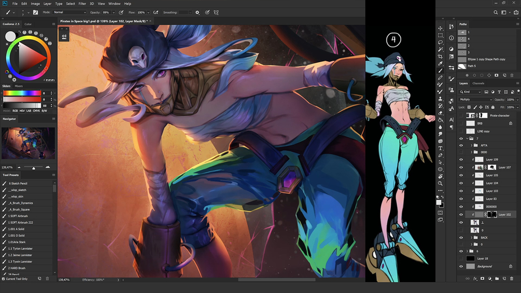Open the Window menu
This screenshot has width=521, height=293.
(x=114, y=4)
